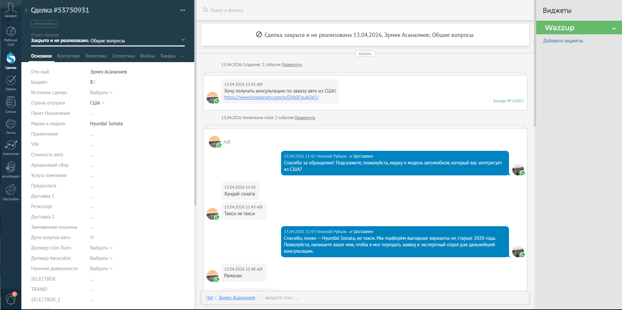The width and height of the screenshot is (622, 310).
Task: Click Эрмек Асаналиев link in message box
Action: (237, 298)
